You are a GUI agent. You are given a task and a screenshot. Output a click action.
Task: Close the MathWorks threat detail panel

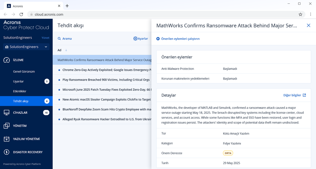click(x=308, y=25)
